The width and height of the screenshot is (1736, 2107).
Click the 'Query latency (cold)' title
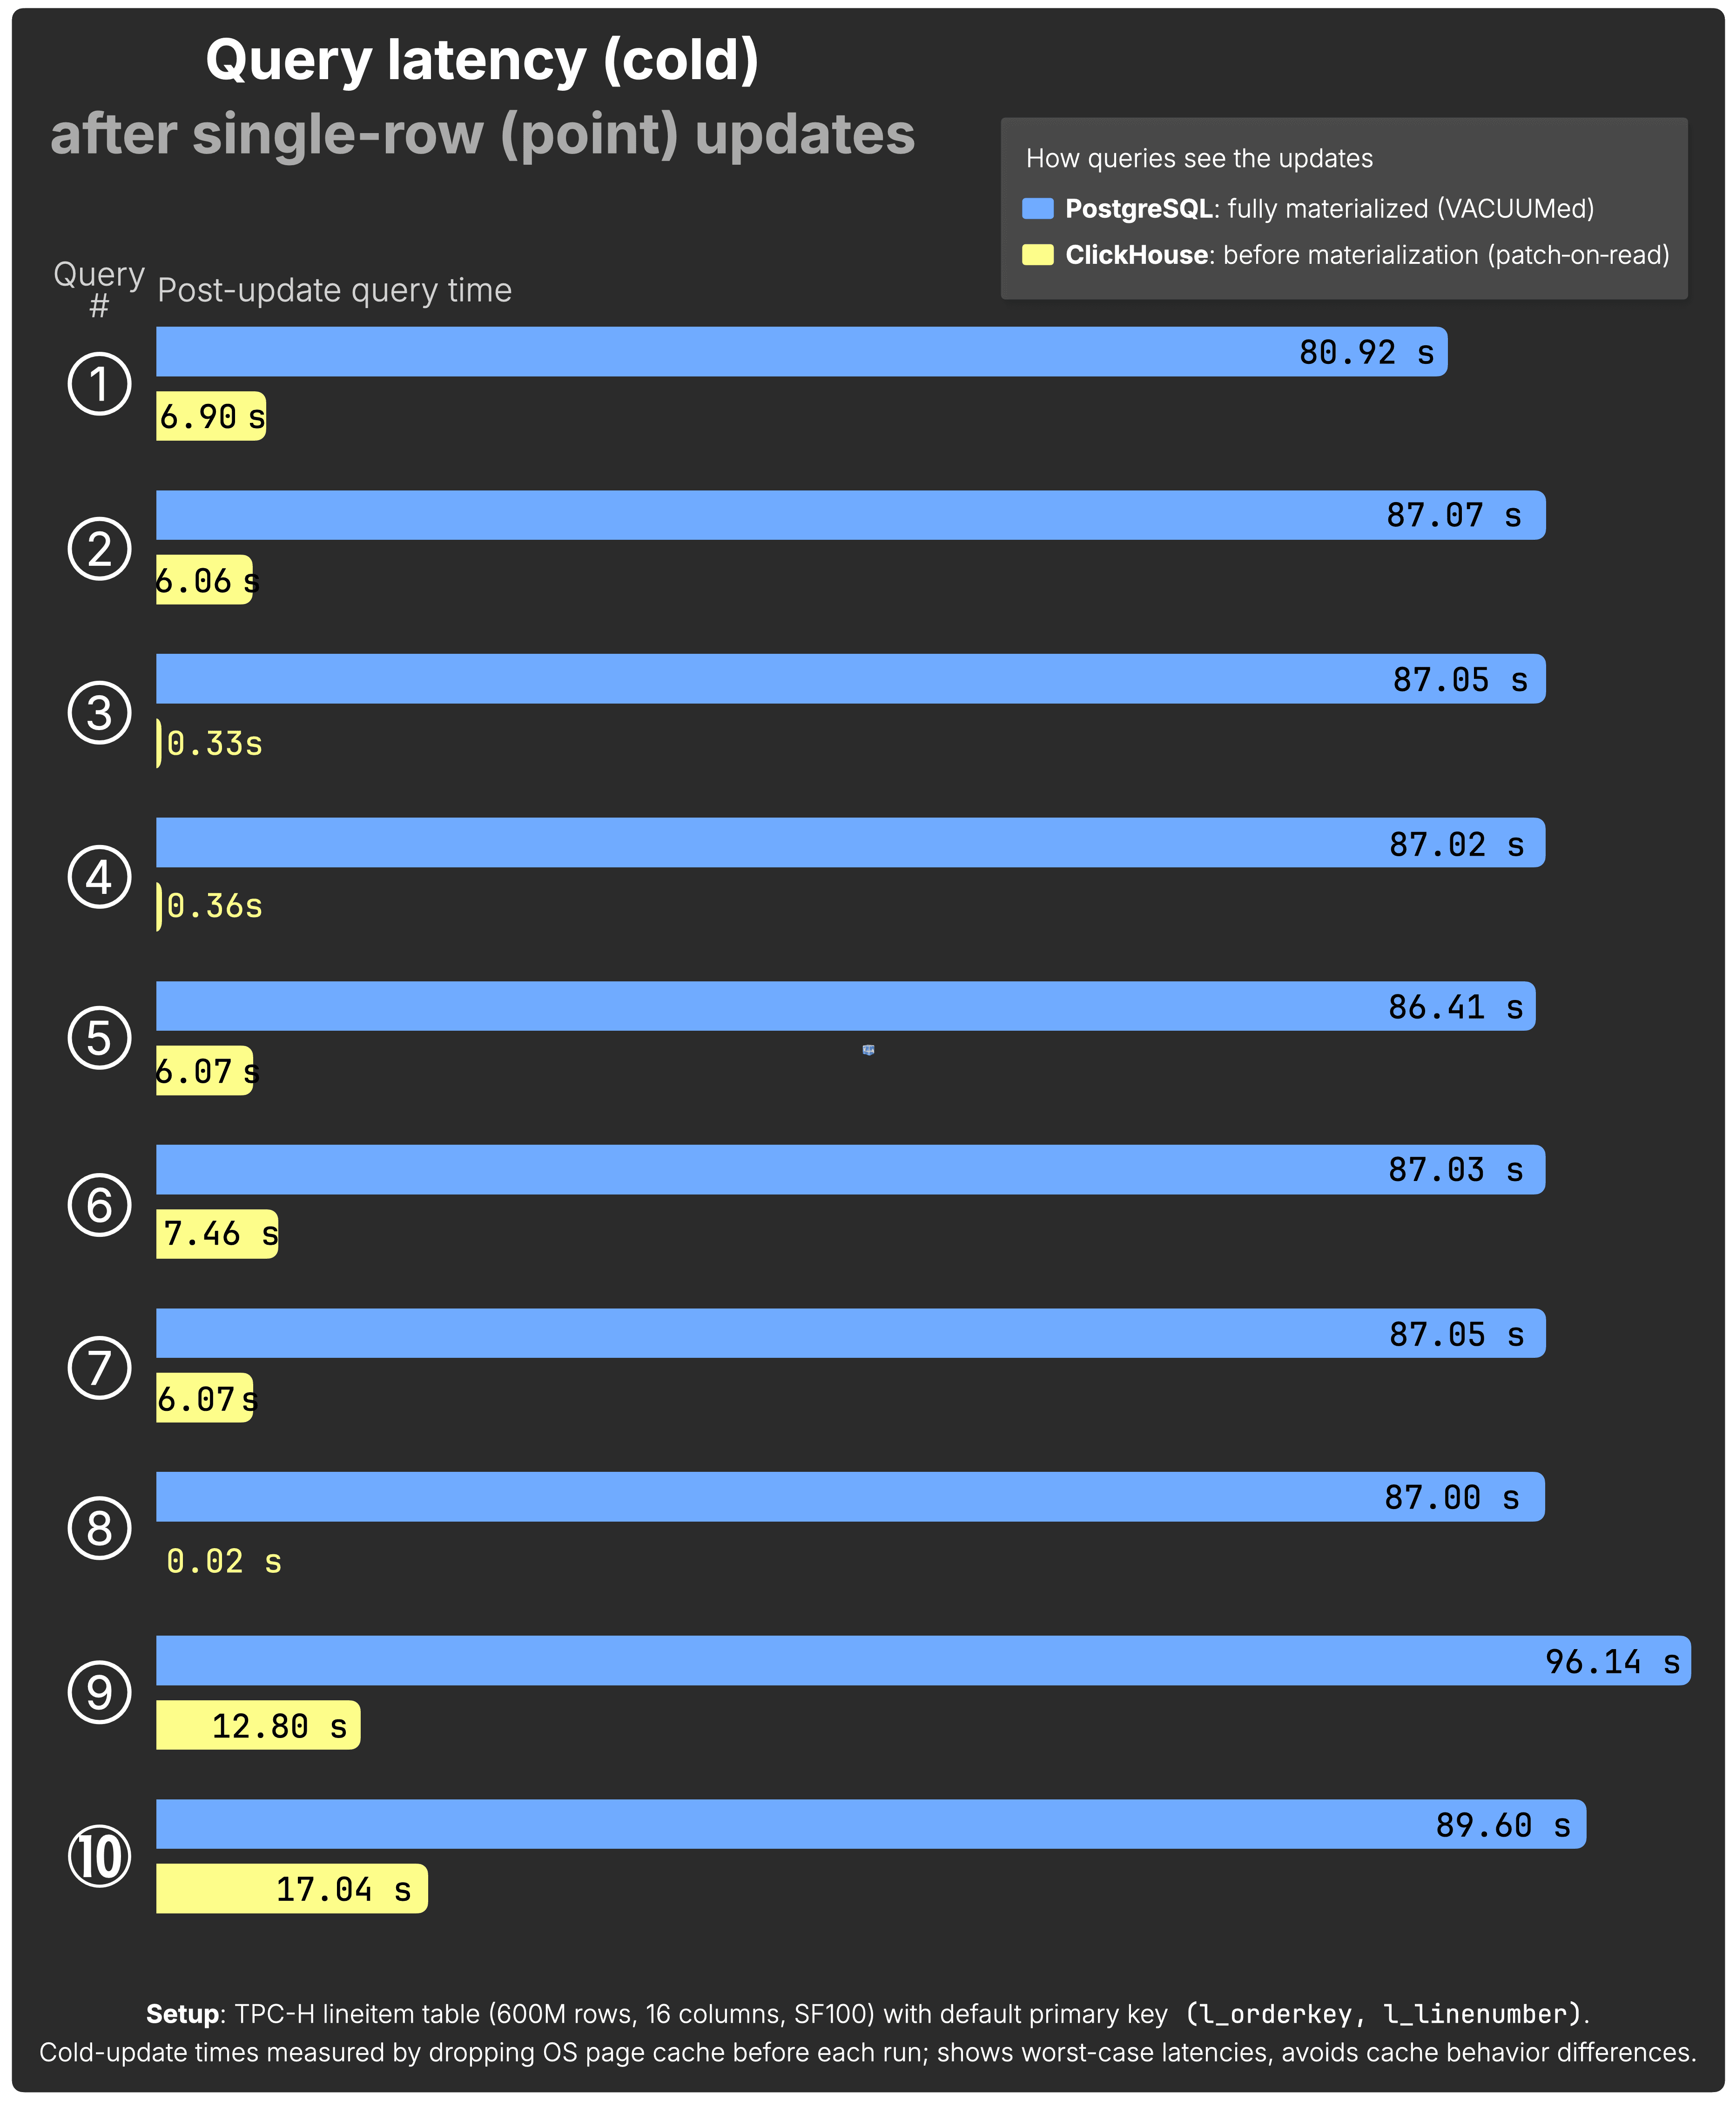[482, 60]
